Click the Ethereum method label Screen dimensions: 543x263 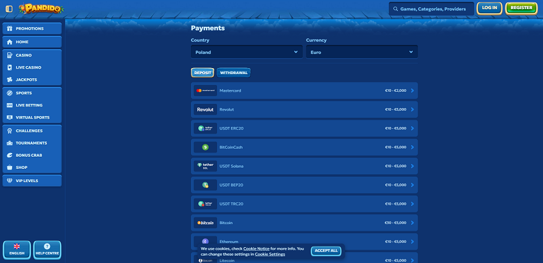pos(229,242)
